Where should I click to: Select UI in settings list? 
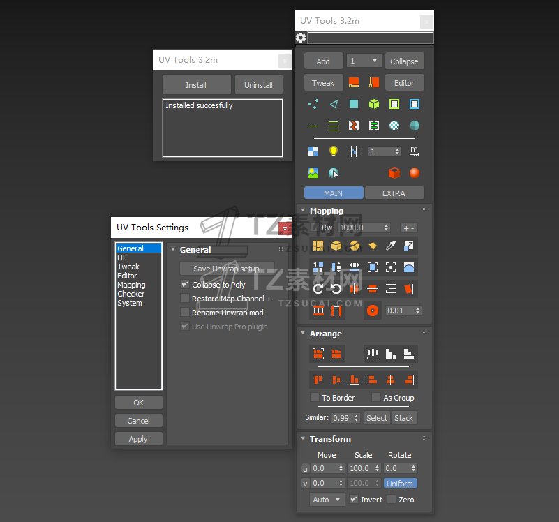[x=139, y=258]
